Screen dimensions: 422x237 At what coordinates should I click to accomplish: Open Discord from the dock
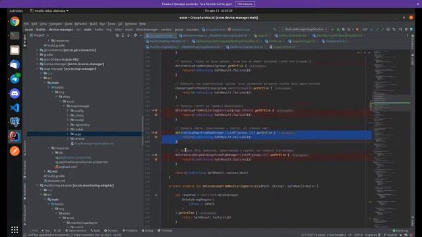click(15, 93)
